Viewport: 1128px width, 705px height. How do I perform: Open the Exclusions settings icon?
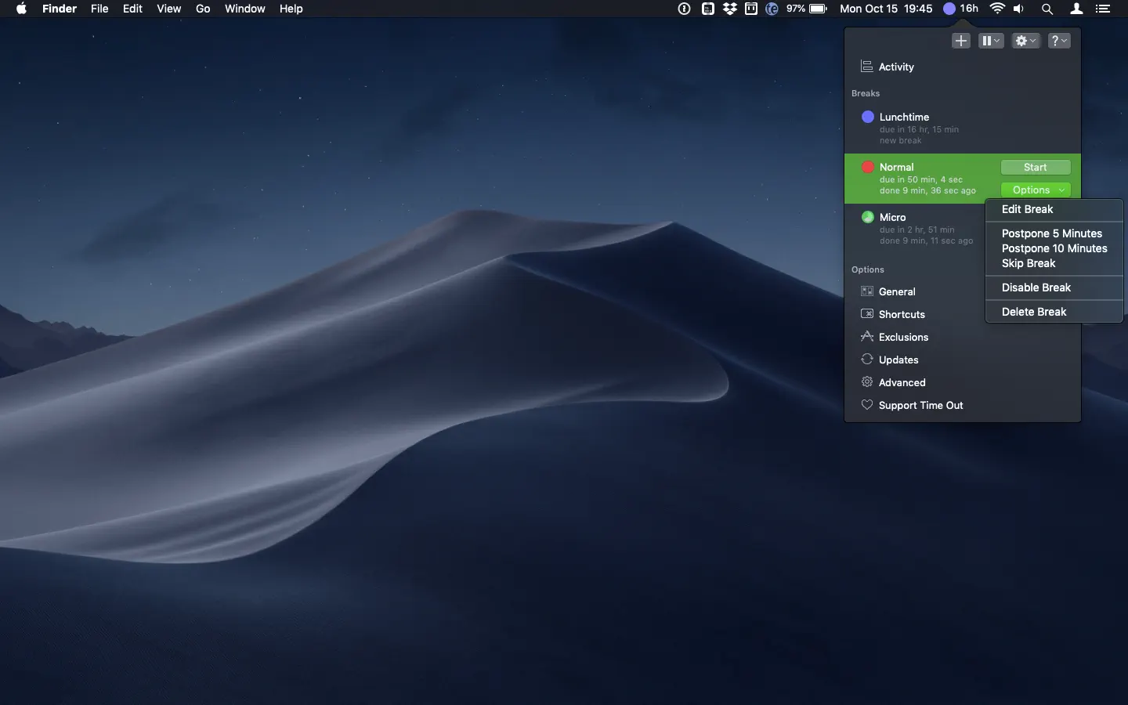[867, 337]
